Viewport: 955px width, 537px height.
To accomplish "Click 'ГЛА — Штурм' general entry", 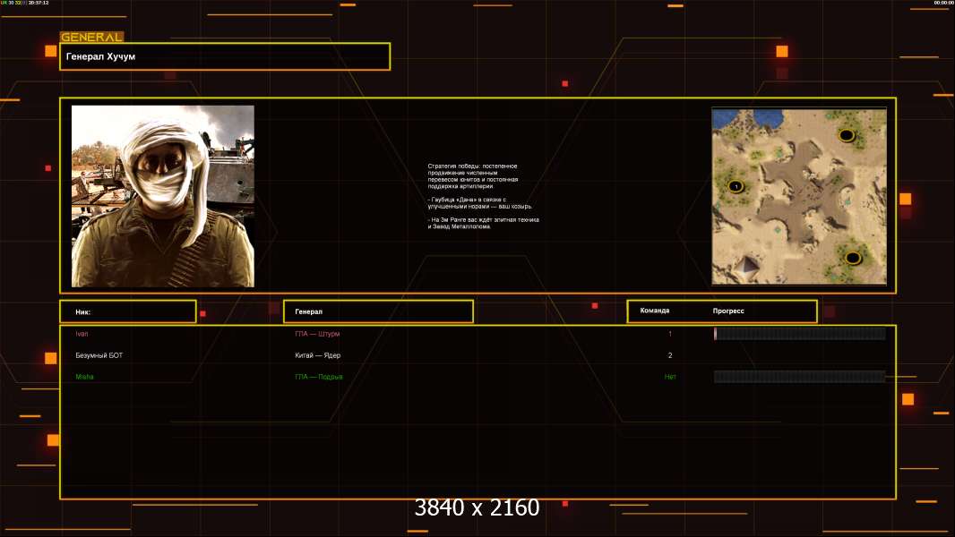I will point(317,334).
